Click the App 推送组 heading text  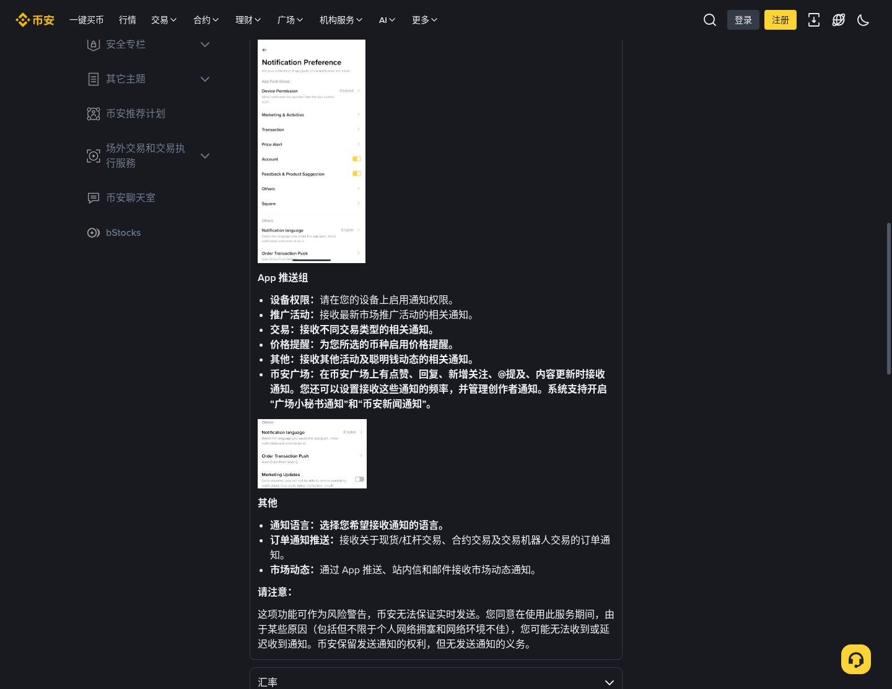point(283,278)
